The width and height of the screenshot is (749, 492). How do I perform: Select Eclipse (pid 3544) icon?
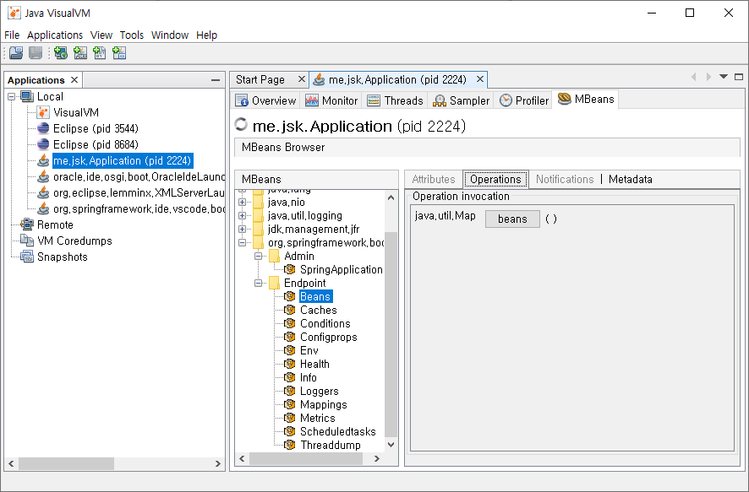43,128
